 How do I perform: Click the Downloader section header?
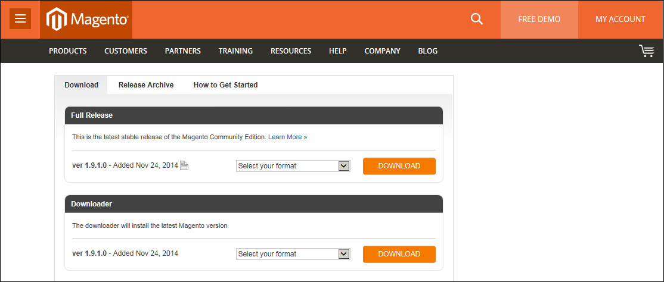pyautogui.click(x=254, y=204)
